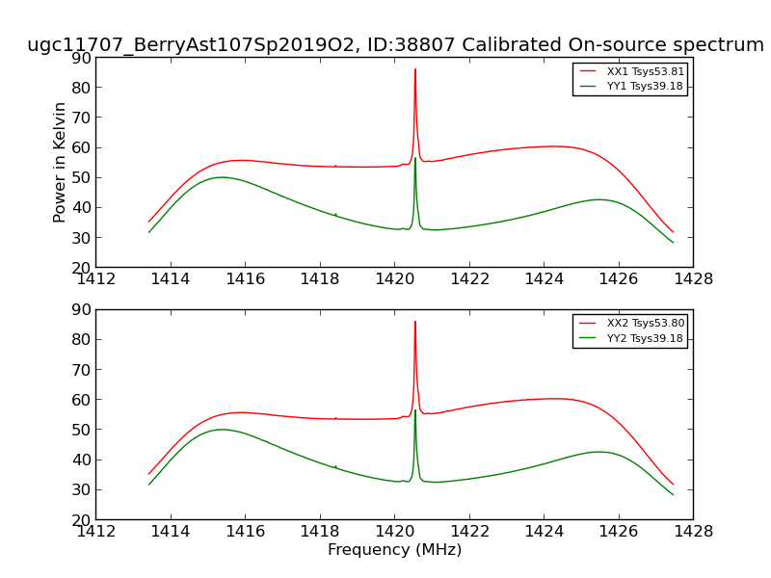The height and width of the screenshot is (578, 771).
Task: Click the 1424 tick label on the top plot
Action: pos(544,279)
